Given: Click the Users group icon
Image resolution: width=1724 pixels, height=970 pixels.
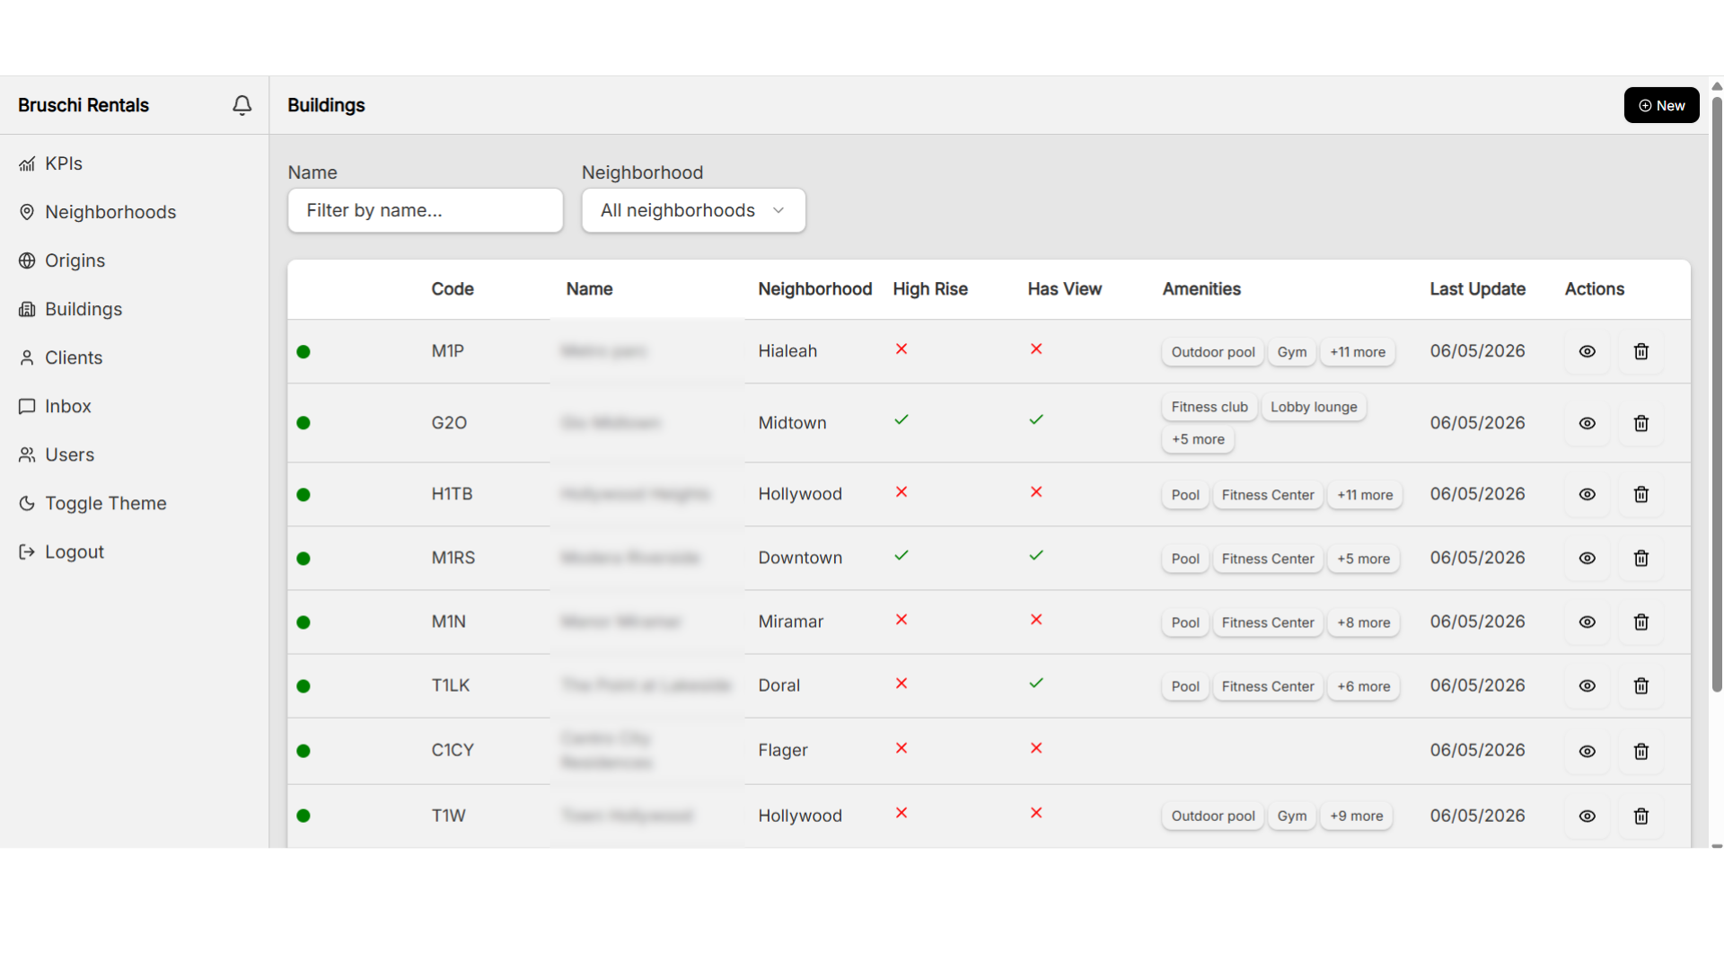Looking at the screenshot, I should pos(27,454).
